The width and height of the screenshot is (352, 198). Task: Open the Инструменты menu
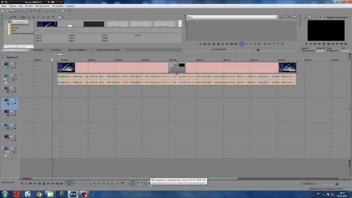pyautogui.click(x=42, y=6)
